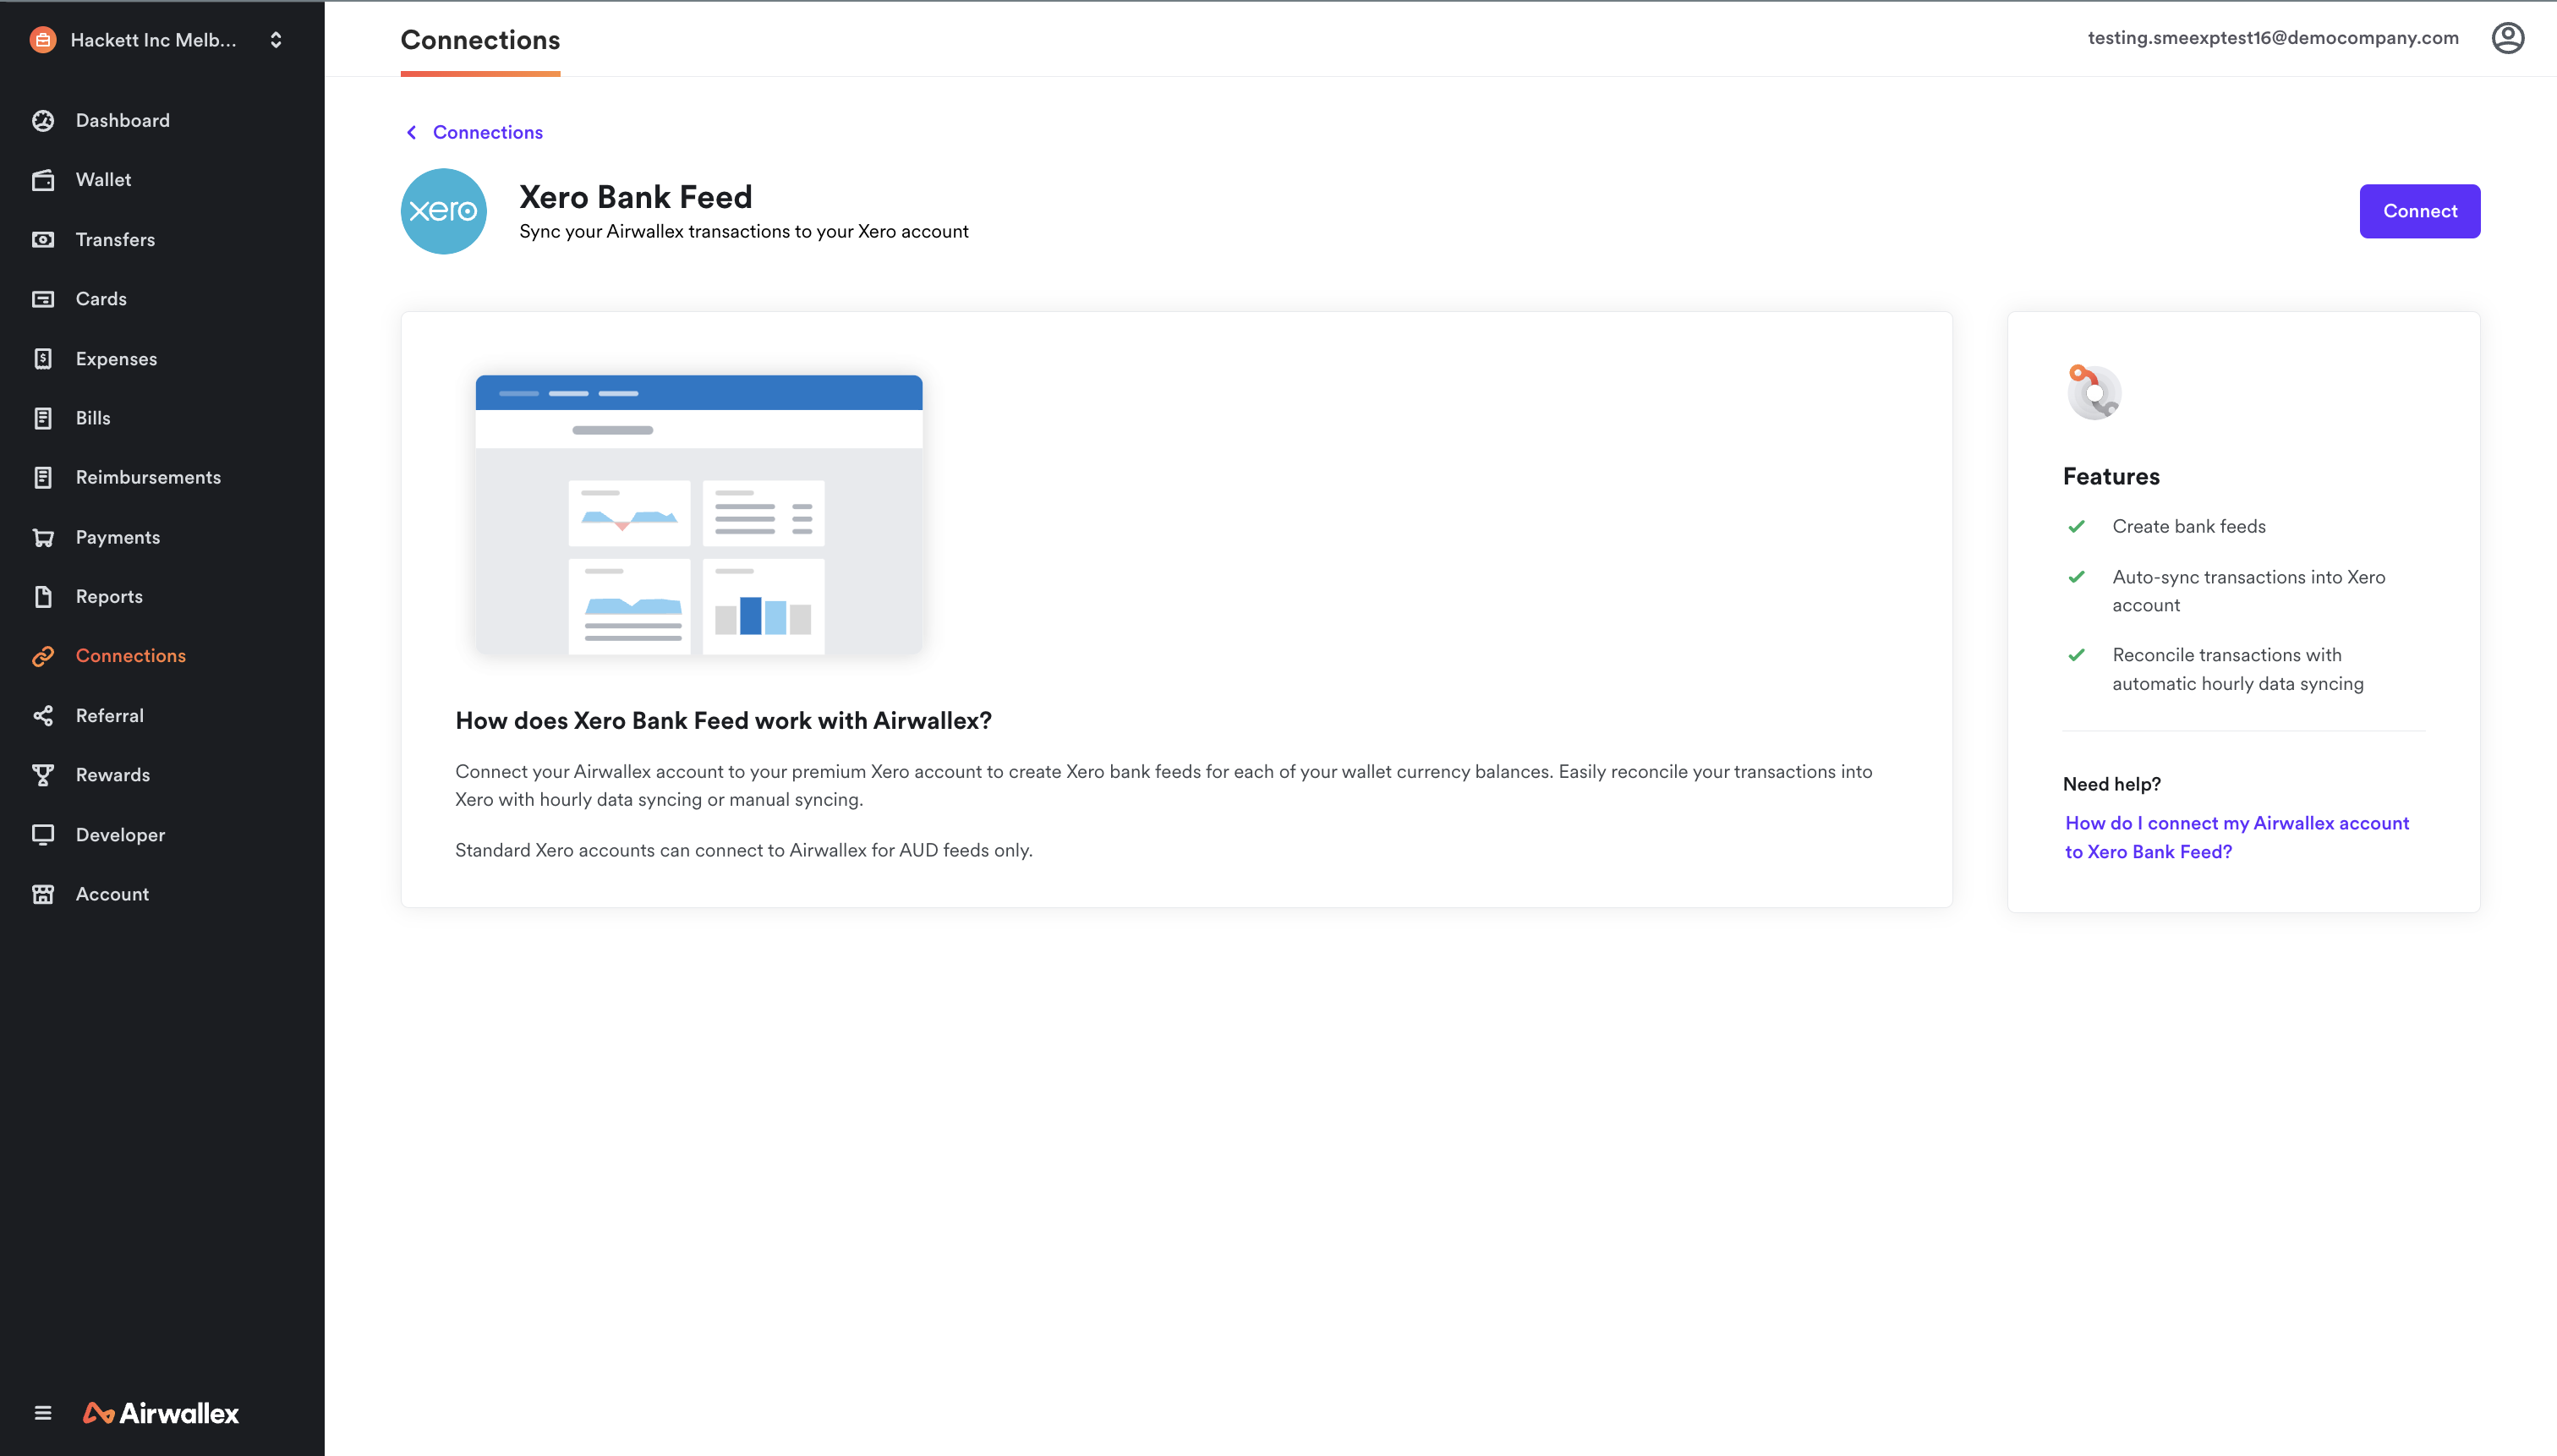Open Reimbursements section
Screen dimensions: 2557x1456
pos(148,478)
